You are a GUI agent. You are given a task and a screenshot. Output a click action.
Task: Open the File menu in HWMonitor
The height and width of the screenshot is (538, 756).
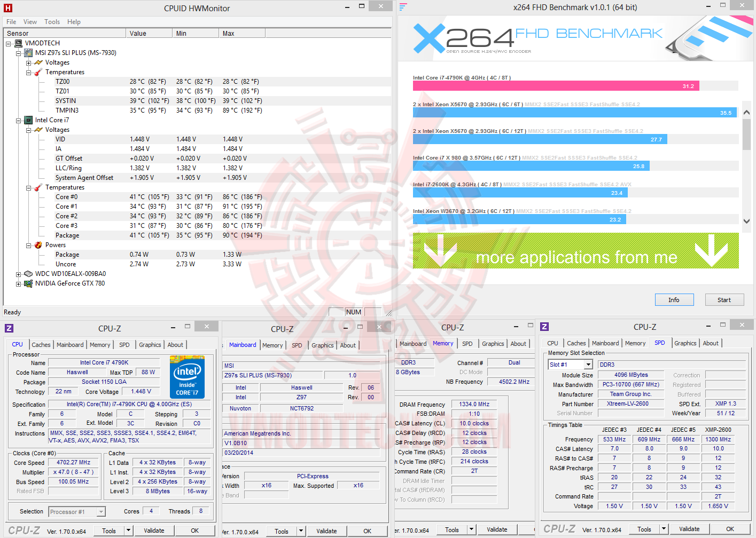(x=11, y=22)
